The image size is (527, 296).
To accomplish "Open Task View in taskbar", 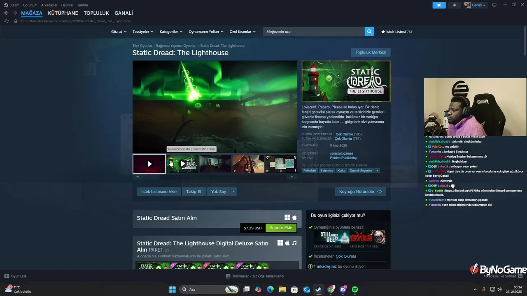I will click(x=246, y=289).
